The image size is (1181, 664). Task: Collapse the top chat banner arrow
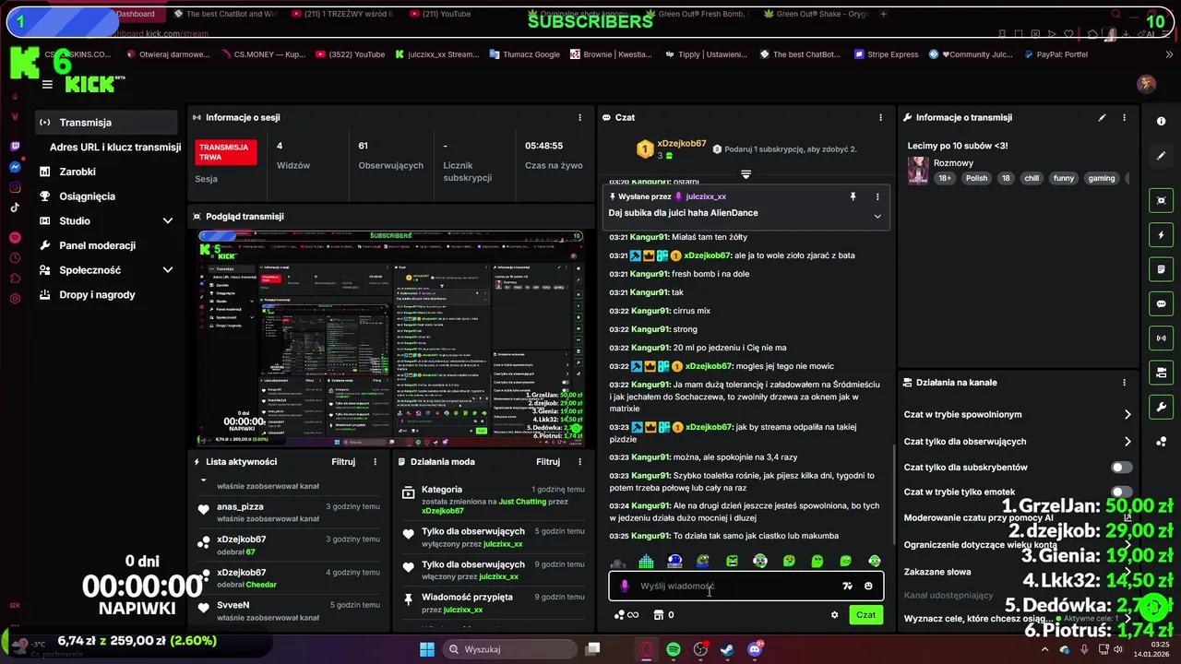(x=746, y=174)
